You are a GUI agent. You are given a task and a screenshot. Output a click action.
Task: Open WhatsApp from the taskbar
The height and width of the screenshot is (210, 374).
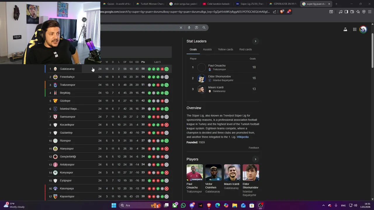(x=183, y=205)
